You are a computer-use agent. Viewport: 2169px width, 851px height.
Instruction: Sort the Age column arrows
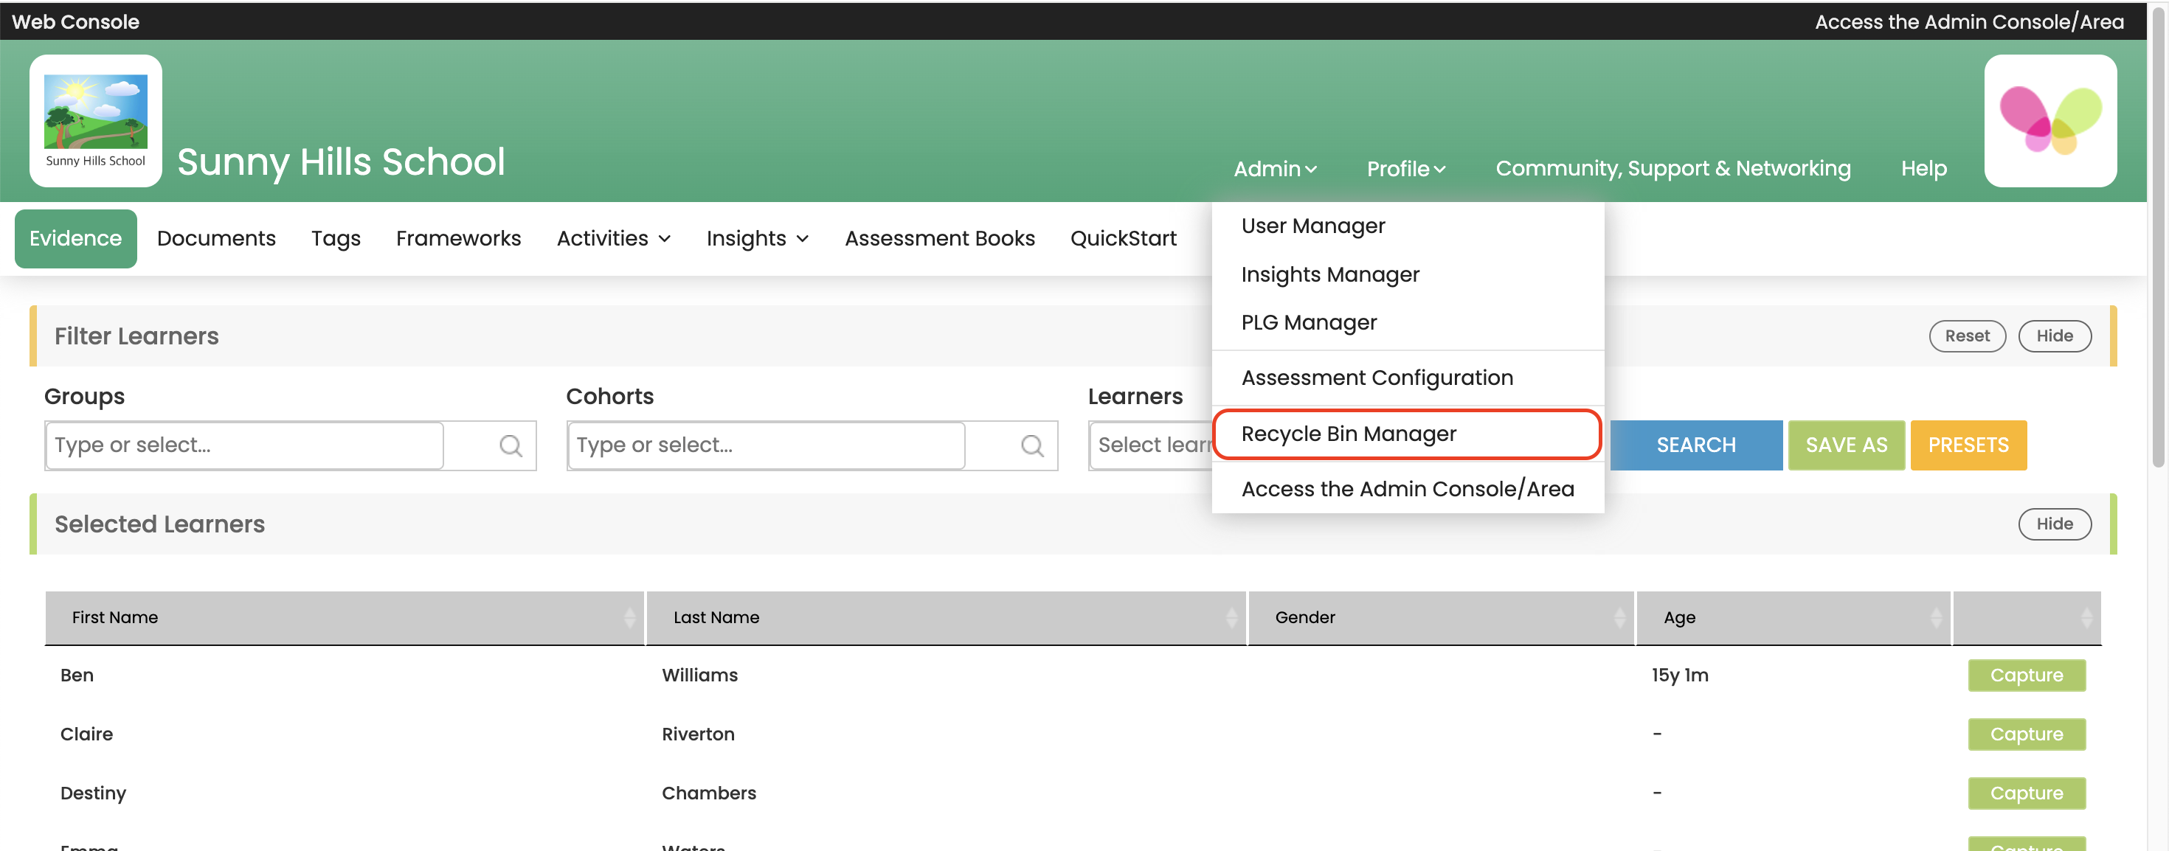click(1935, 618)
